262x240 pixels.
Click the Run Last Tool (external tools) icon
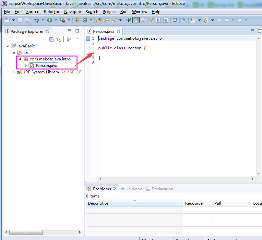point(63,20)
